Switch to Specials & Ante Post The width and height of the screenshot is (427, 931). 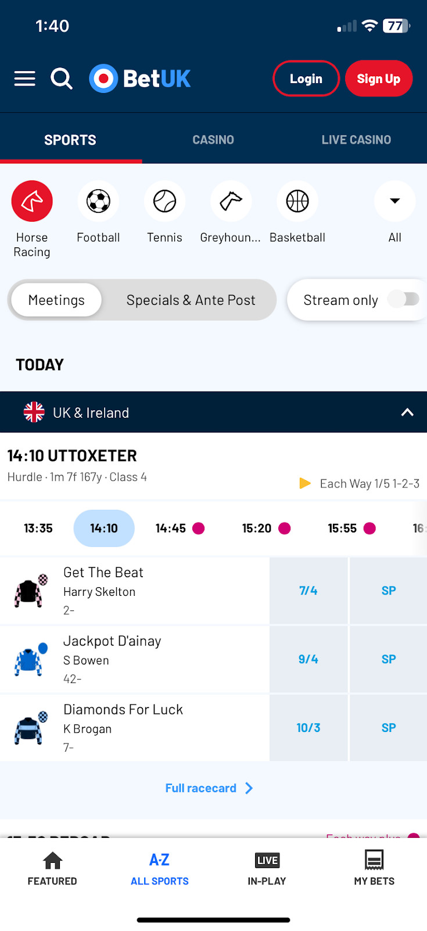pos(191,300)
